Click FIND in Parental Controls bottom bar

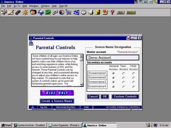tap(86, 107)
